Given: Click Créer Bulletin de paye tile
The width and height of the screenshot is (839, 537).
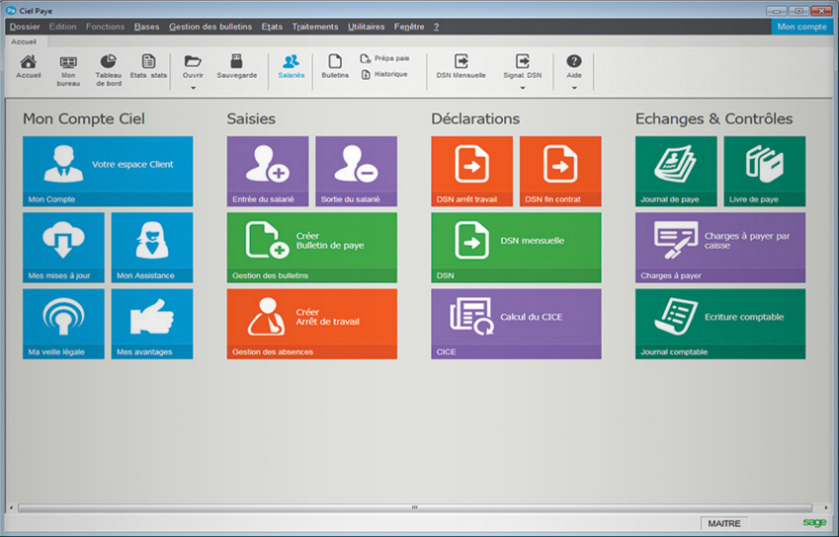Looking at the screenshot, I should (312, 248).
